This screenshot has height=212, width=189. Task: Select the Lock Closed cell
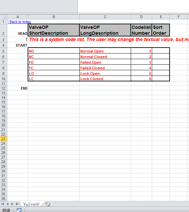pos(105,78)
